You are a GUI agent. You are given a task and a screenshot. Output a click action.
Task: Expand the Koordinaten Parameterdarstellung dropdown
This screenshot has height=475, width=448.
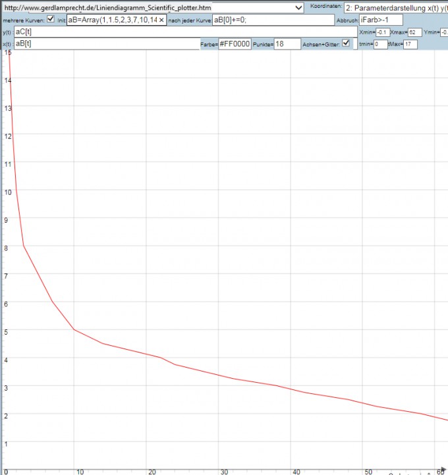click(x=395, y=7)
